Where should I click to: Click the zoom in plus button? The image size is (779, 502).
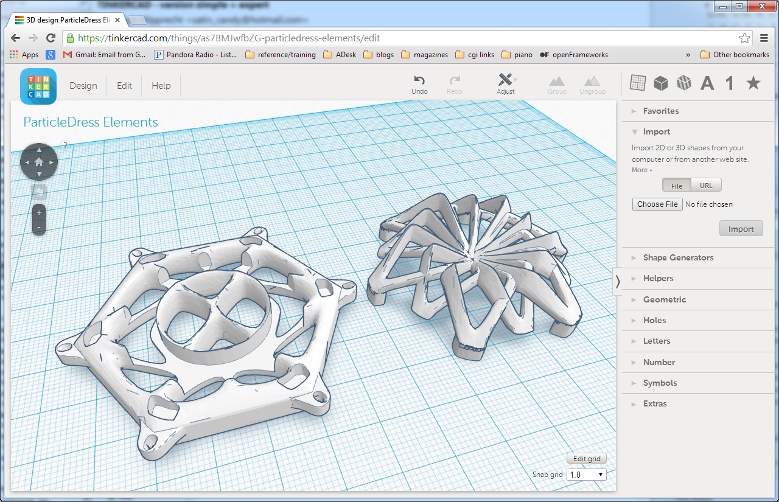[x=39, y=213]
